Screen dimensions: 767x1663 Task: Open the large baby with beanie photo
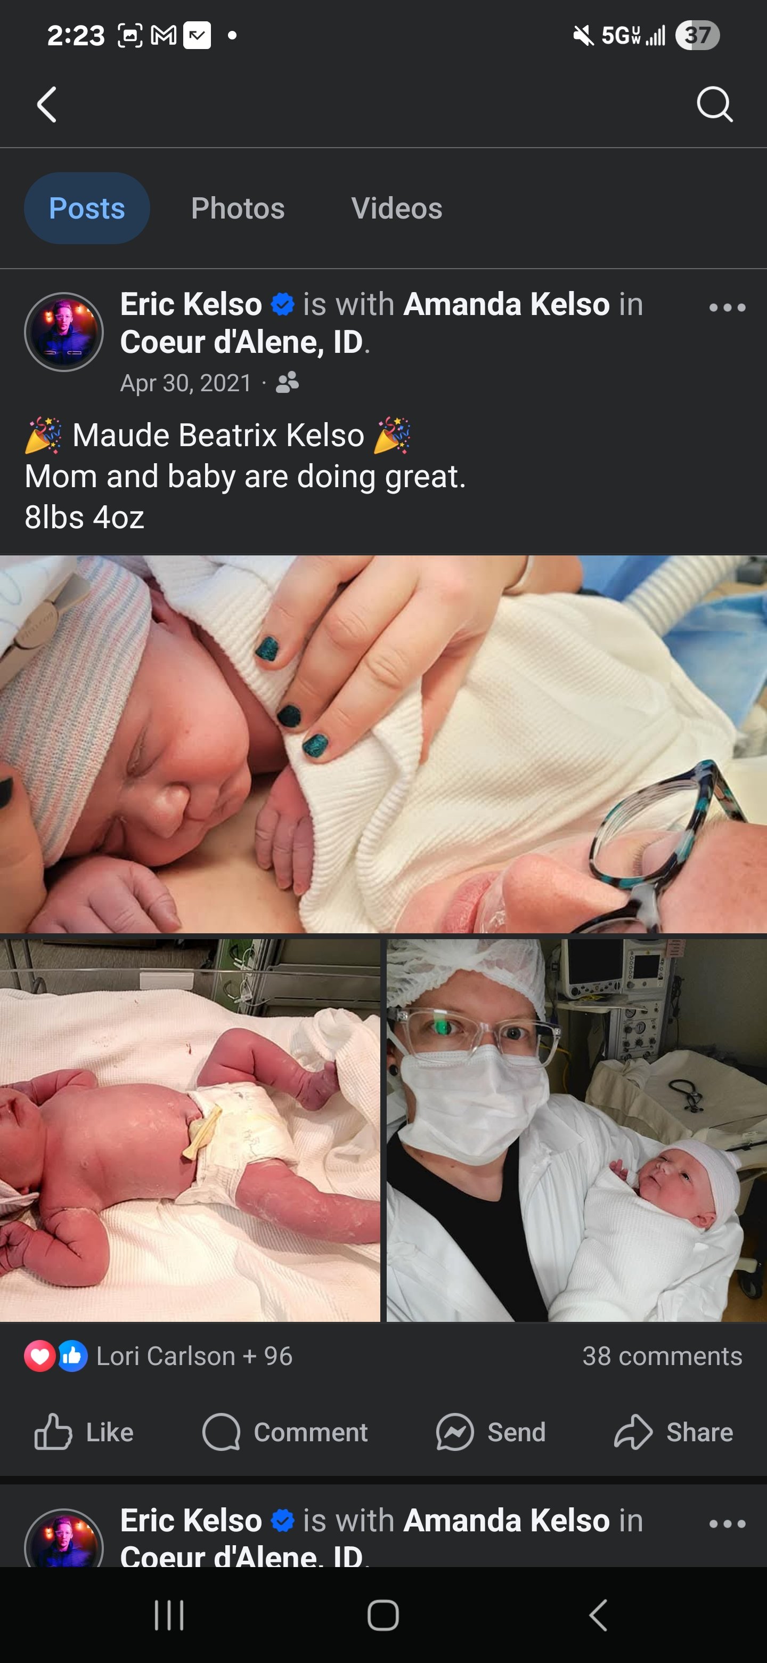(383, 744)
